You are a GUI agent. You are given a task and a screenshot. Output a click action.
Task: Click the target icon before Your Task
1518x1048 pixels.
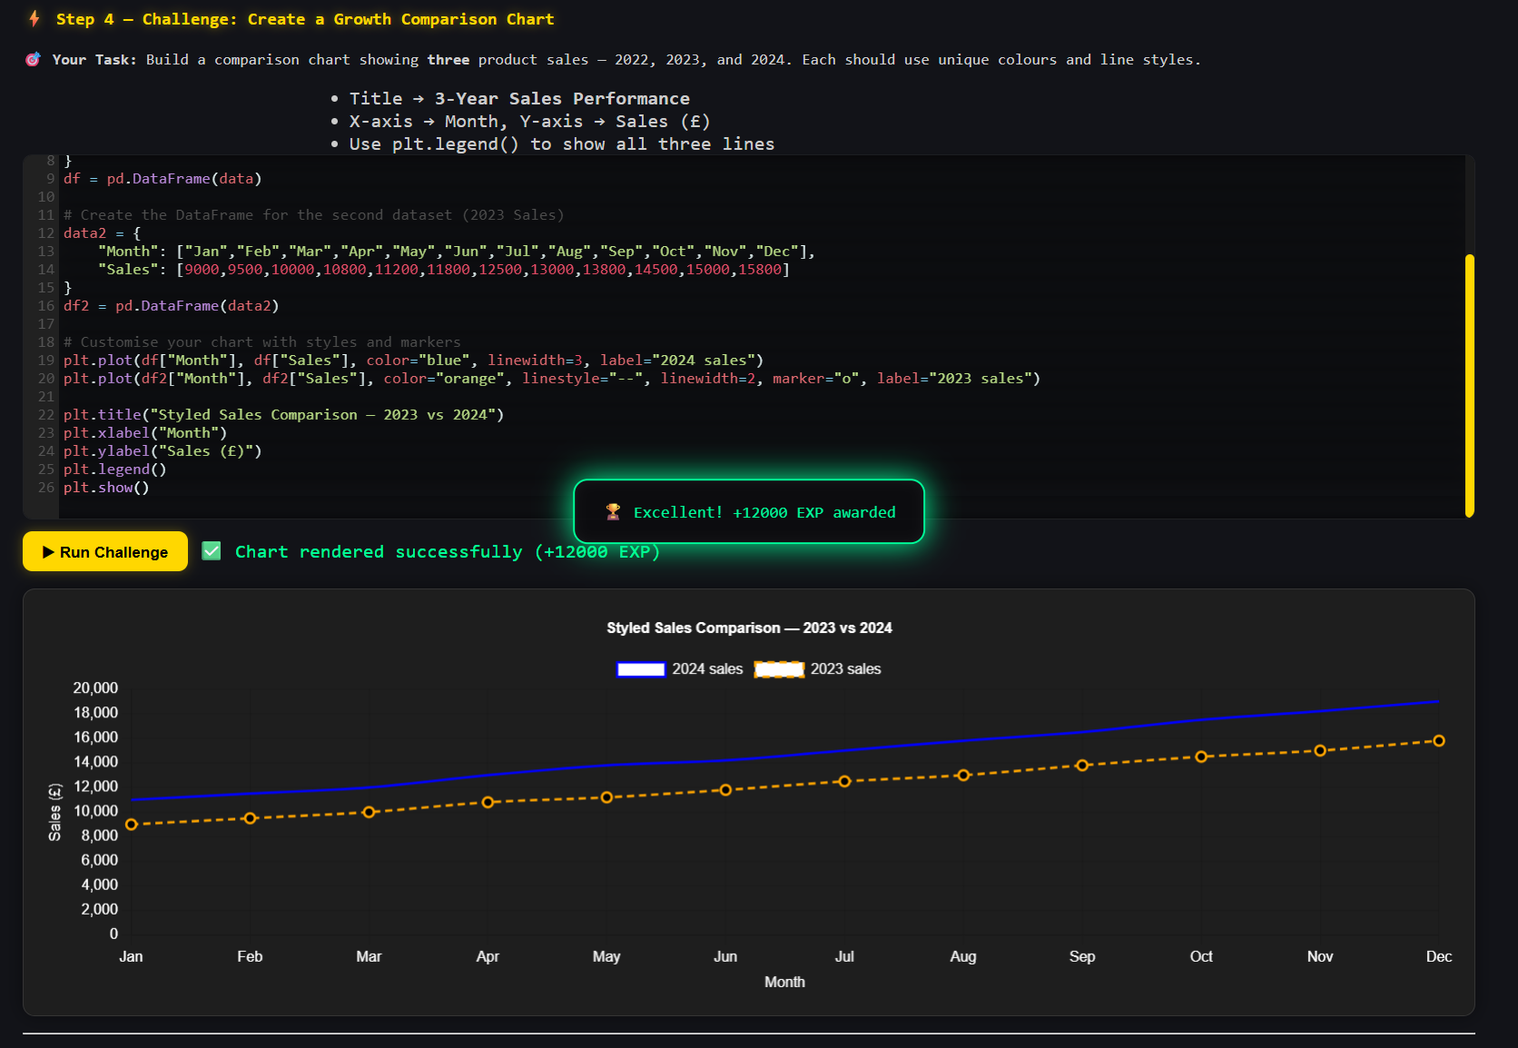[x=33, y=60]
